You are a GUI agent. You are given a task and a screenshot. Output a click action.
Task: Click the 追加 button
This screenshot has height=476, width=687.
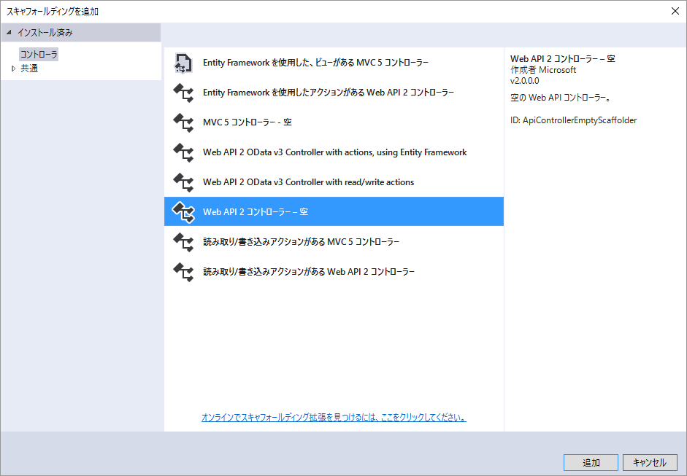tap(590, 462)
